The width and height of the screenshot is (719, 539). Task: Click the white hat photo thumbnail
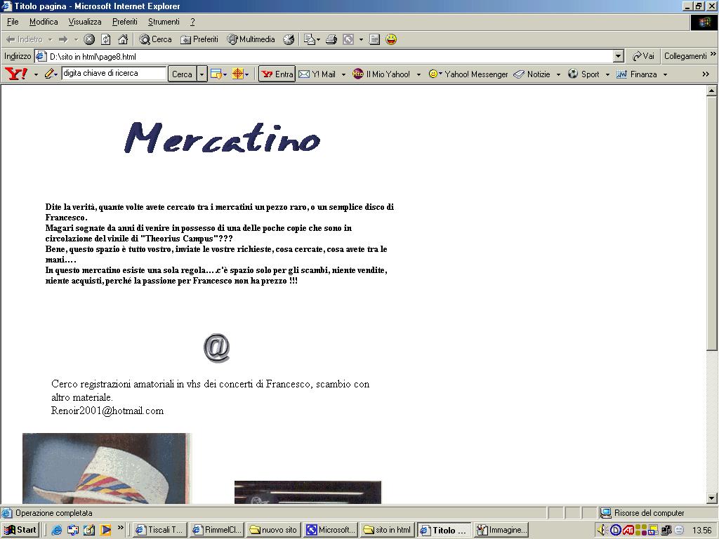pyautogui.click(x=107, y=468)
